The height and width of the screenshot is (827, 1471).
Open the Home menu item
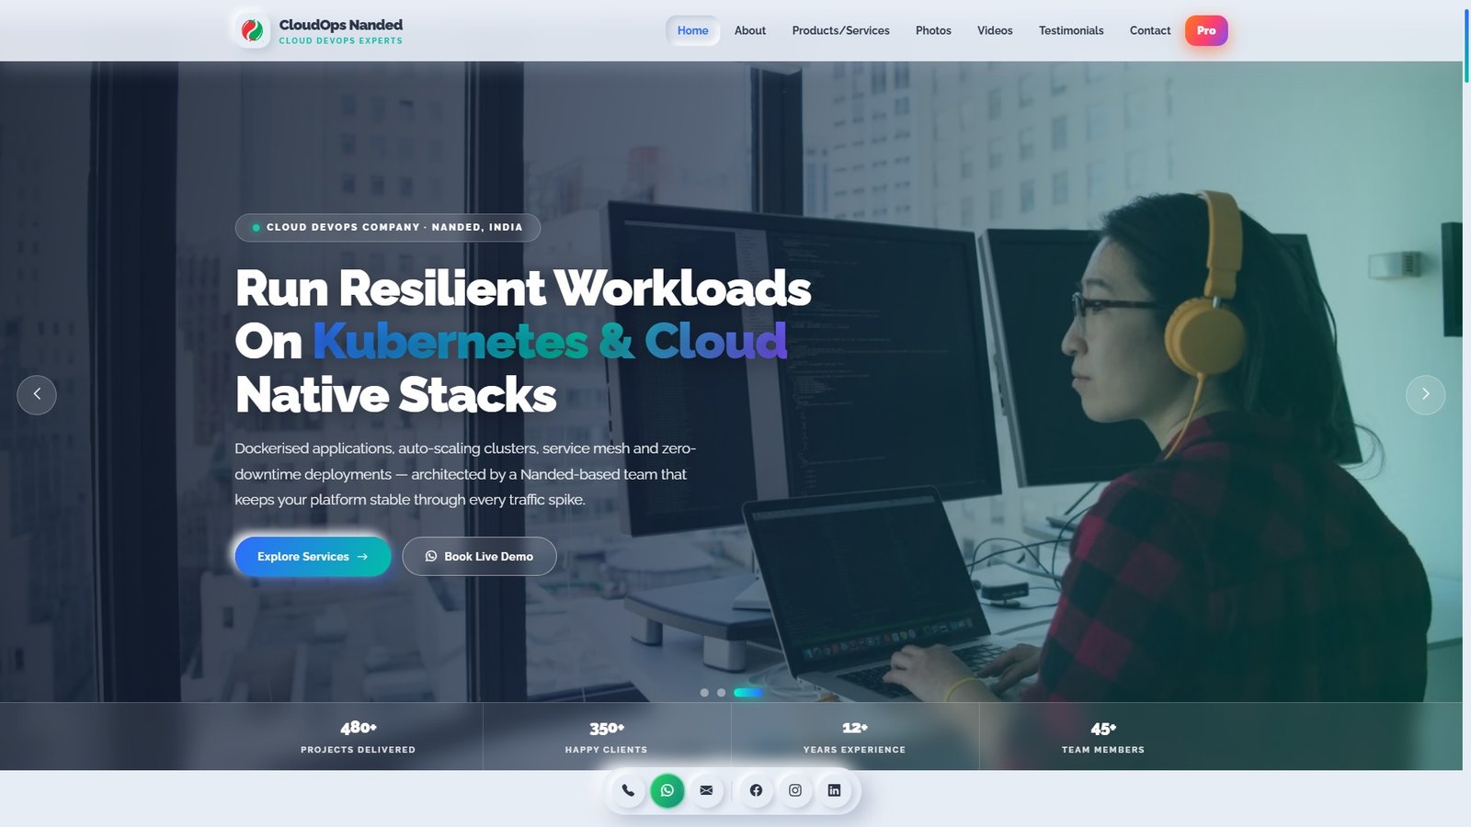point(692,30)
